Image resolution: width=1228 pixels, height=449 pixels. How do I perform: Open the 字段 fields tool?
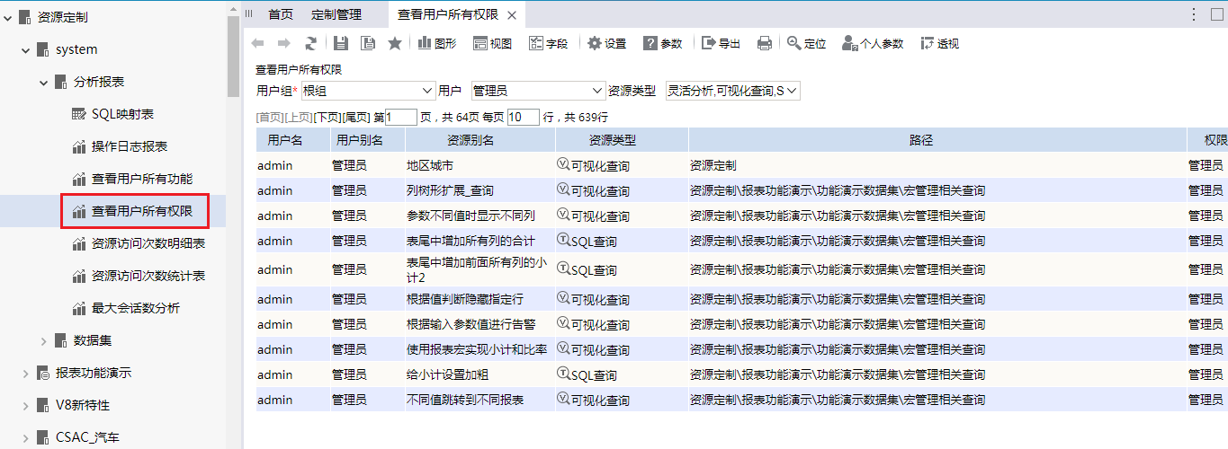point(548,43)
